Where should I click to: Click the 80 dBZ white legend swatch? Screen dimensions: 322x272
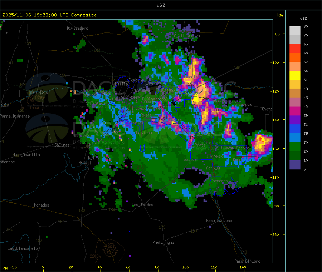pos(295,31)
